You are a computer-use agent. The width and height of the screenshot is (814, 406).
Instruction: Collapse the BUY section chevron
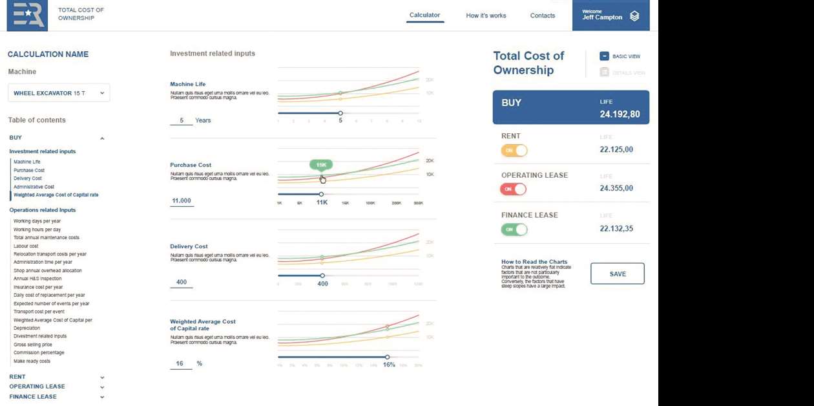[x=102, y=138]
